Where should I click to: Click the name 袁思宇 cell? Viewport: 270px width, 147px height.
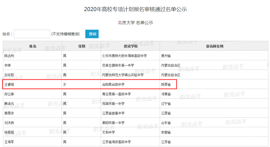pyautogui.click(x=9, y=113)
